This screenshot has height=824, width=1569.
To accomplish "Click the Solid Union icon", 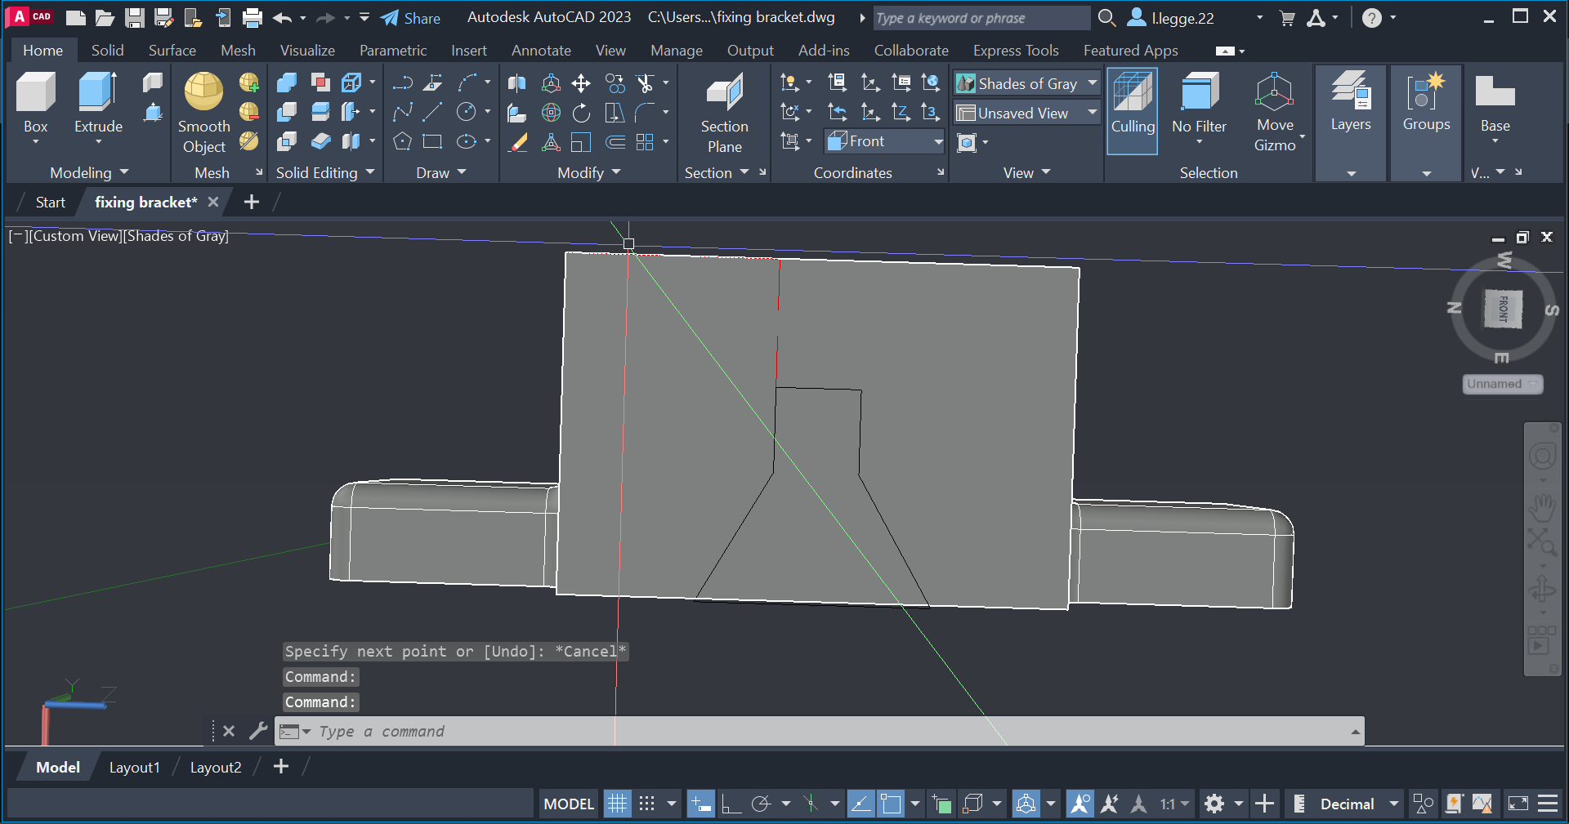I will 287,83.
